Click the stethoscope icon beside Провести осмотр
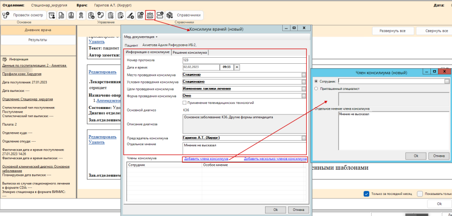This screenshot has width=452, height=216. (6, 15)
